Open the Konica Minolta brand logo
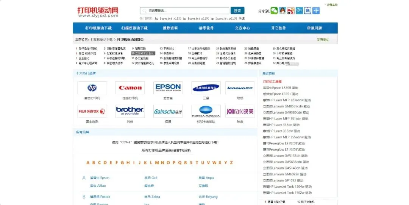409x205 pixels. 206,111
